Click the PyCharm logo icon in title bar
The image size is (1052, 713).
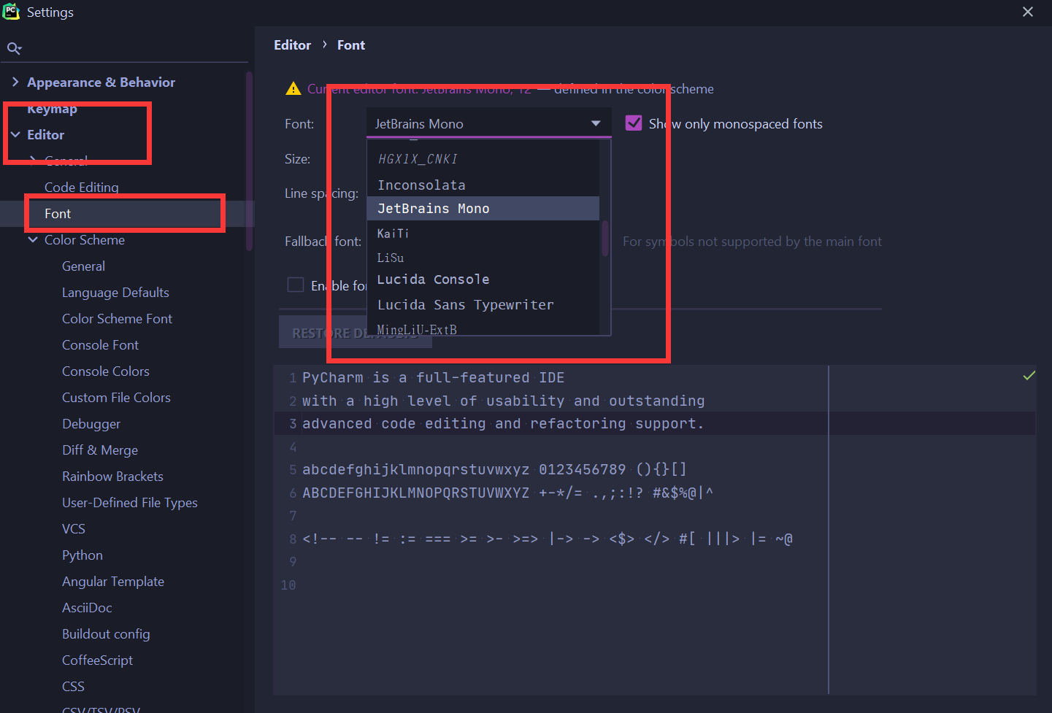11,11
